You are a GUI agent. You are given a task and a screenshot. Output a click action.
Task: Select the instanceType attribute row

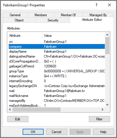coord(57,76)
